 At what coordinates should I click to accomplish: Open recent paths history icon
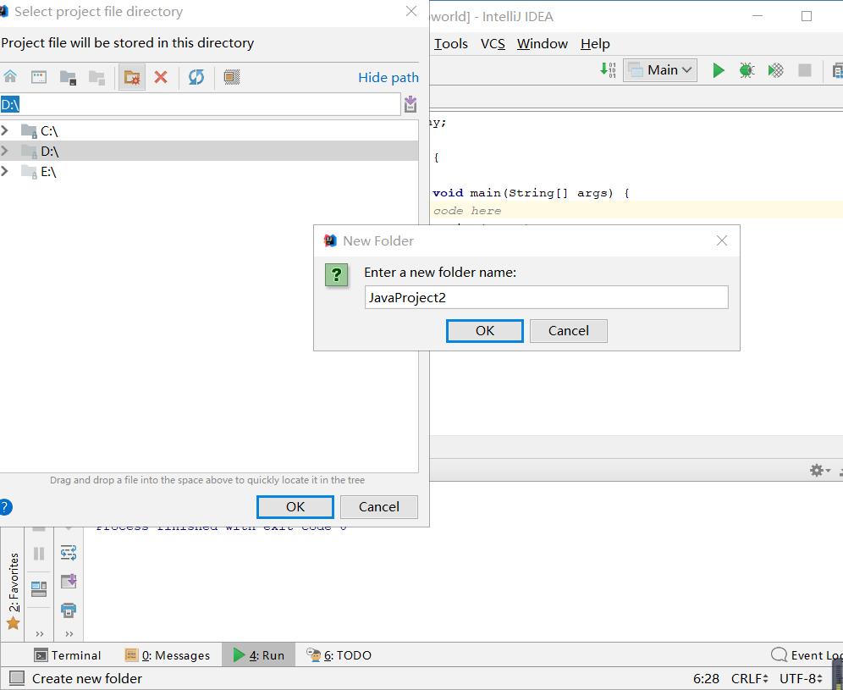(x=410, y=104)
